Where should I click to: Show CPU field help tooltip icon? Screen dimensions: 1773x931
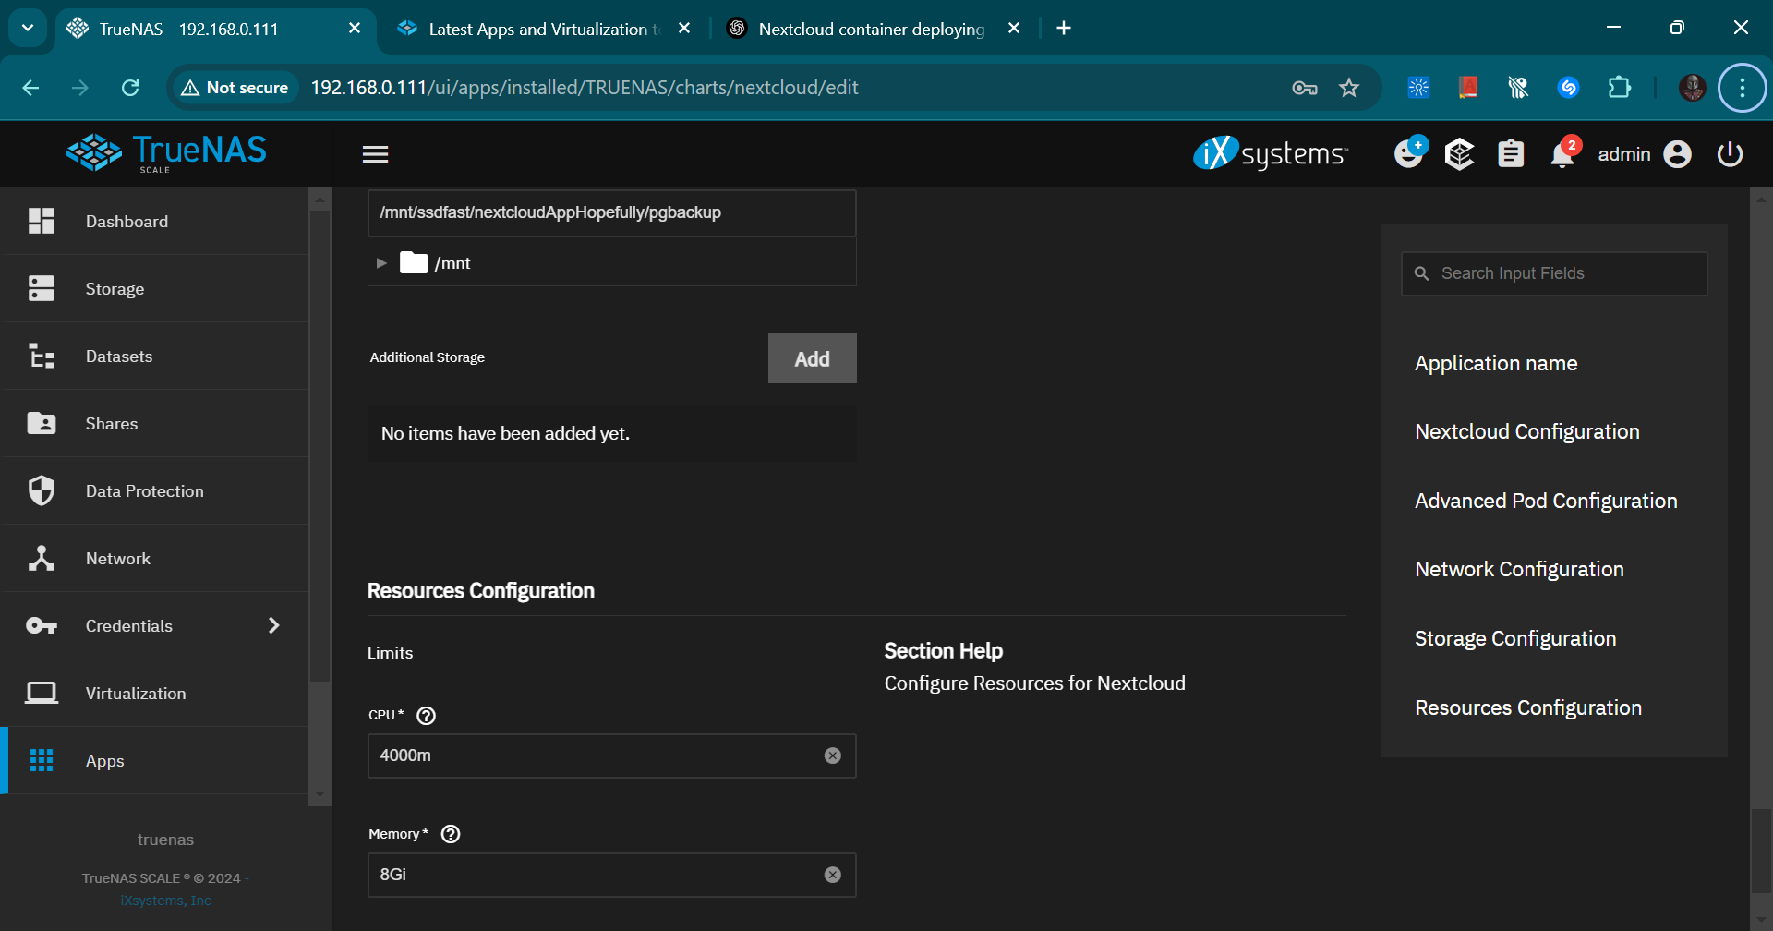[426, 716]
